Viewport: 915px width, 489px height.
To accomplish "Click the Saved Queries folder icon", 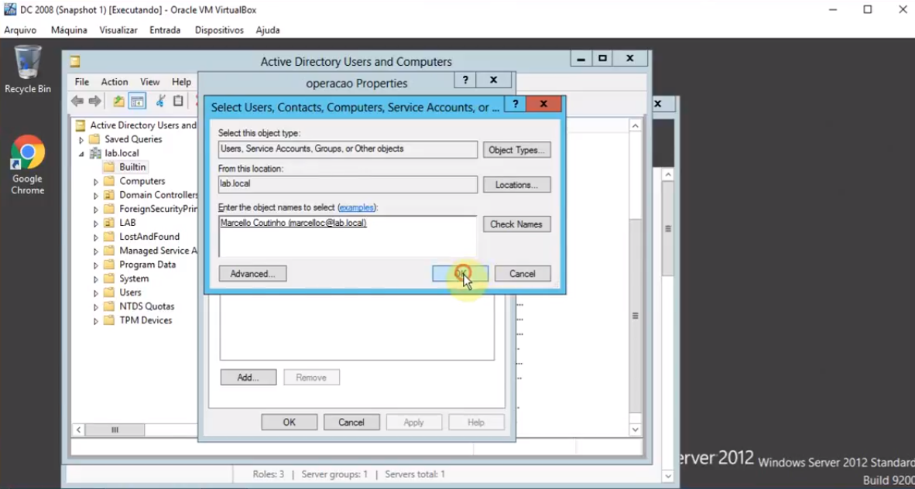I will click(x=94, y=138).
